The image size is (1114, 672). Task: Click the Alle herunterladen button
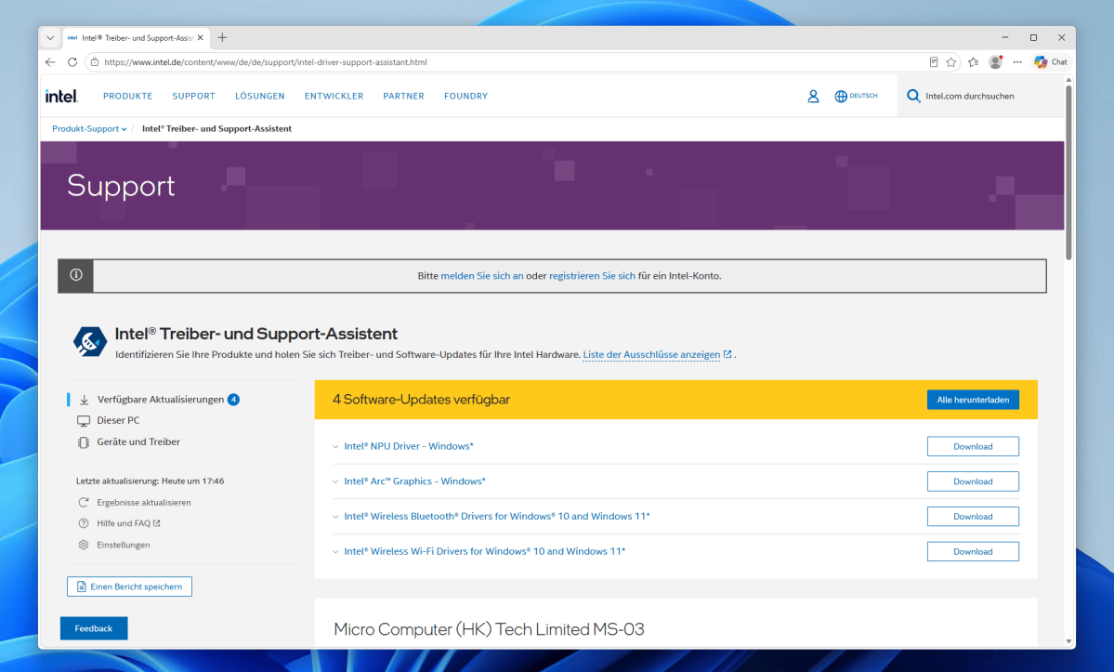pos(973,400)
